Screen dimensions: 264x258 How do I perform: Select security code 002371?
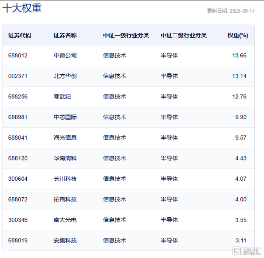pos(18,76)
